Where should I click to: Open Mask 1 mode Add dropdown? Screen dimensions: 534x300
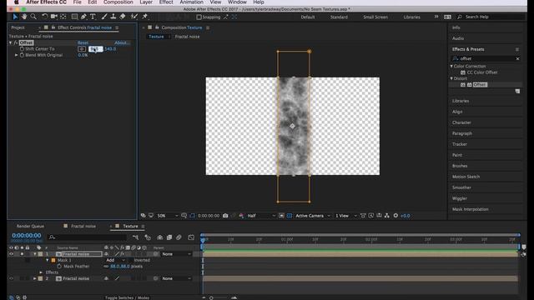(x=115, y=260)
